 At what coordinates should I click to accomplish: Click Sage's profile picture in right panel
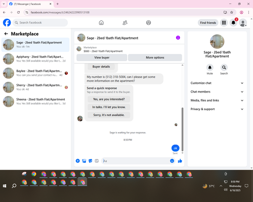pyautogui.click(x=217, y=41)
